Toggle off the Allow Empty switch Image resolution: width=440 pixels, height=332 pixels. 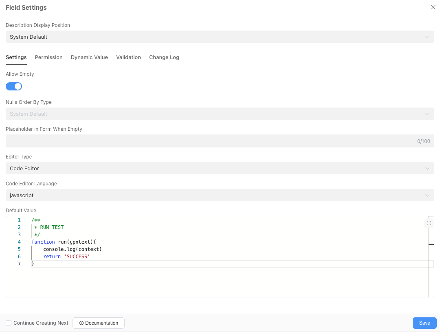14,86
